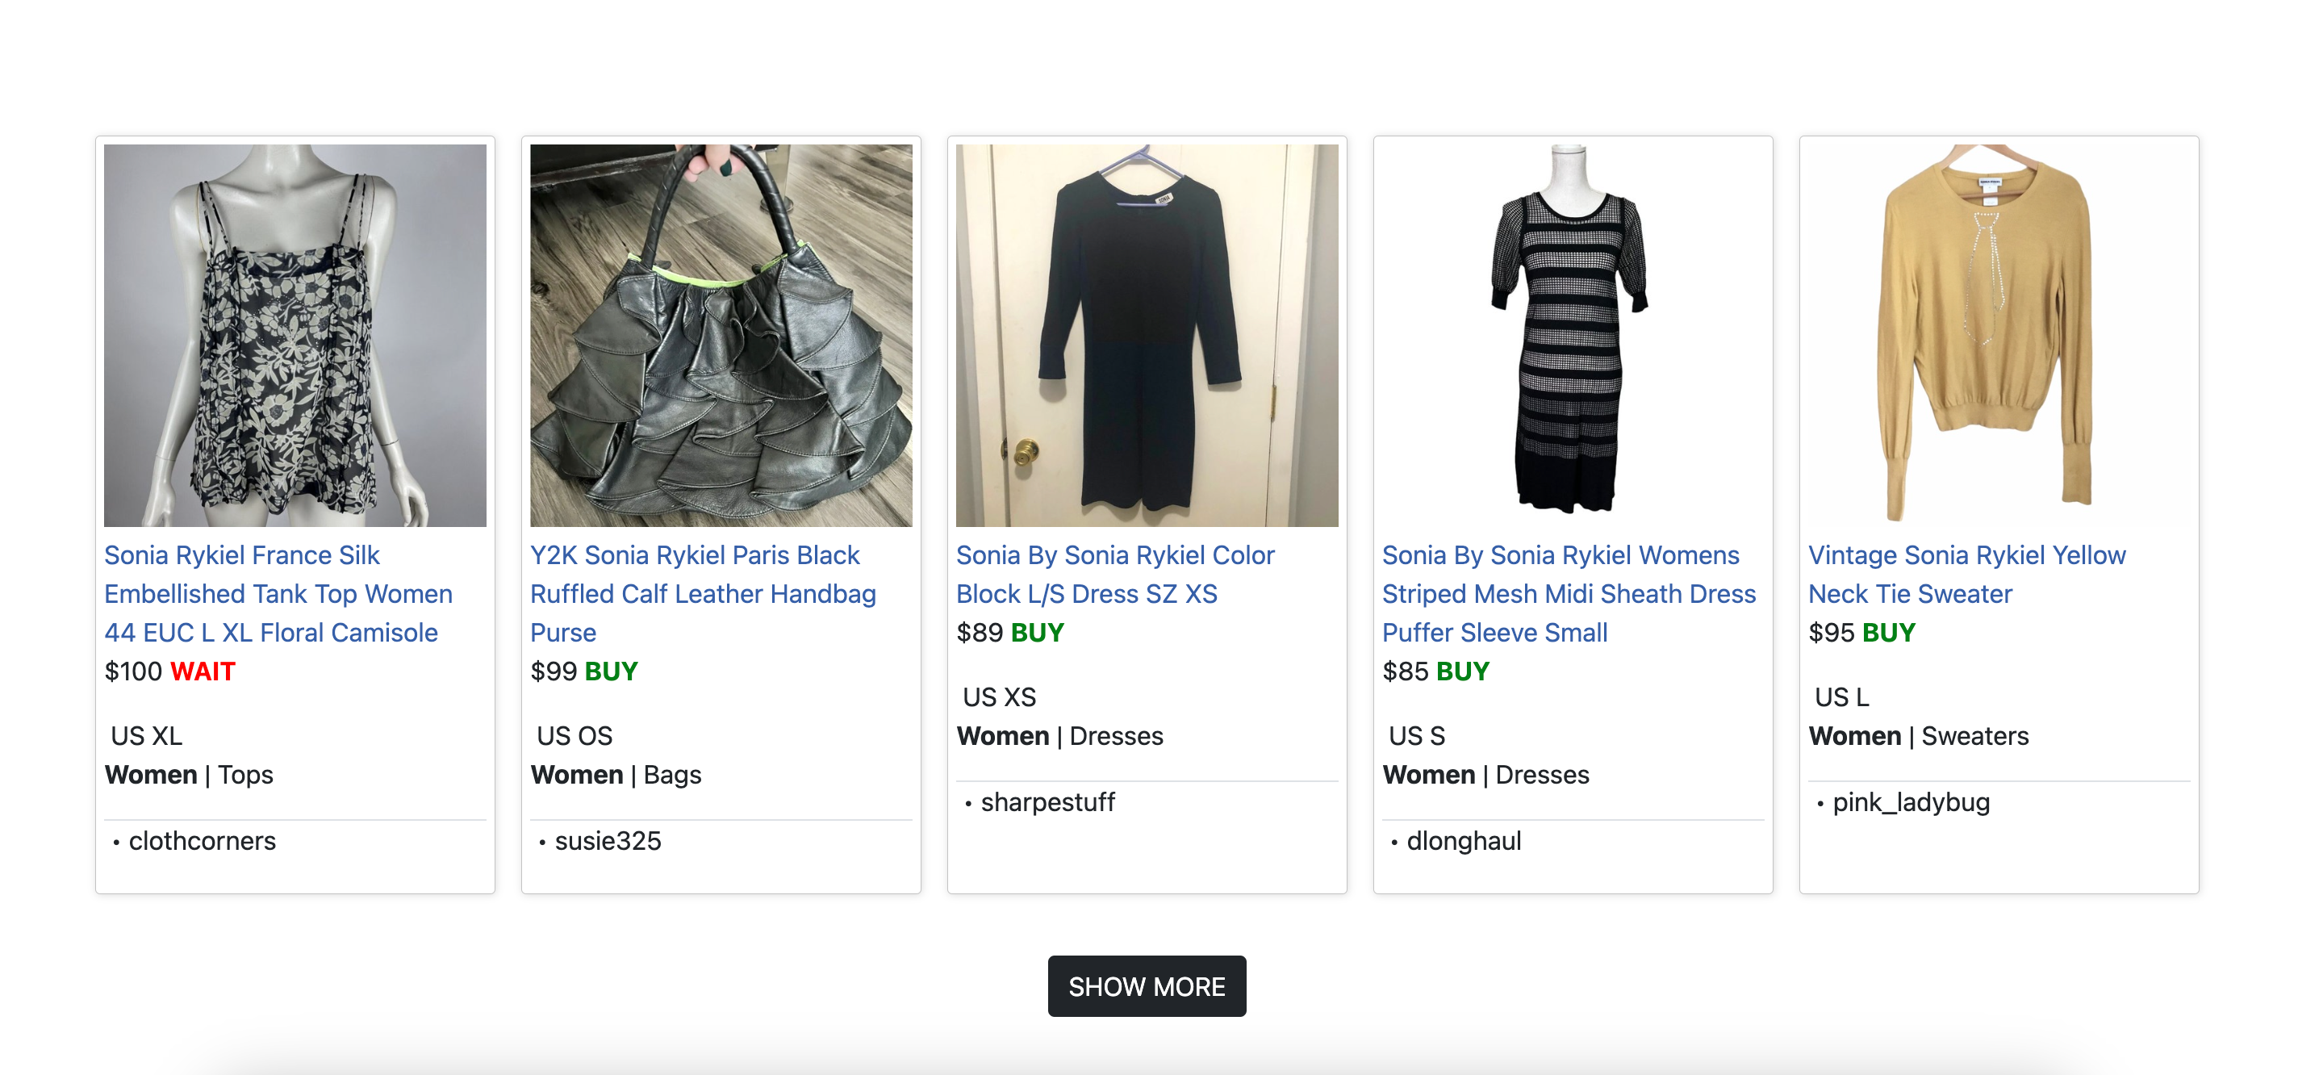Screen dimensions: 2298x1075
Task: Open the striped mesh midi dress image
Action: 1572,336
